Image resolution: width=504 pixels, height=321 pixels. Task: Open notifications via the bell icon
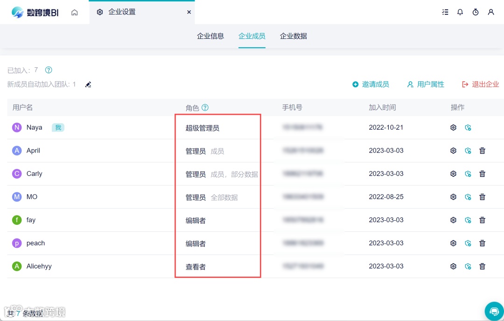pos(460,12)
